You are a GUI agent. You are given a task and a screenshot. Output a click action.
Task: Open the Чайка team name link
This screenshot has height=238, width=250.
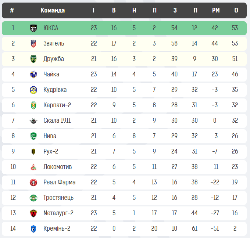pos(51,74)
